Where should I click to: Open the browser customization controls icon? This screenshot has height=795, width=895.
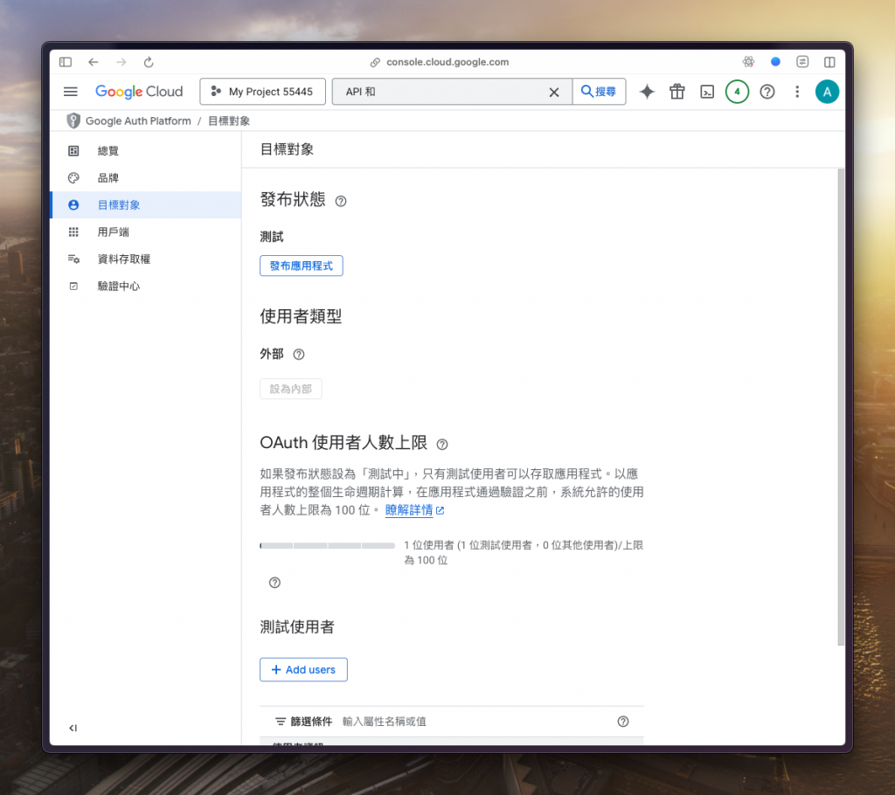[x=802, y=62]
